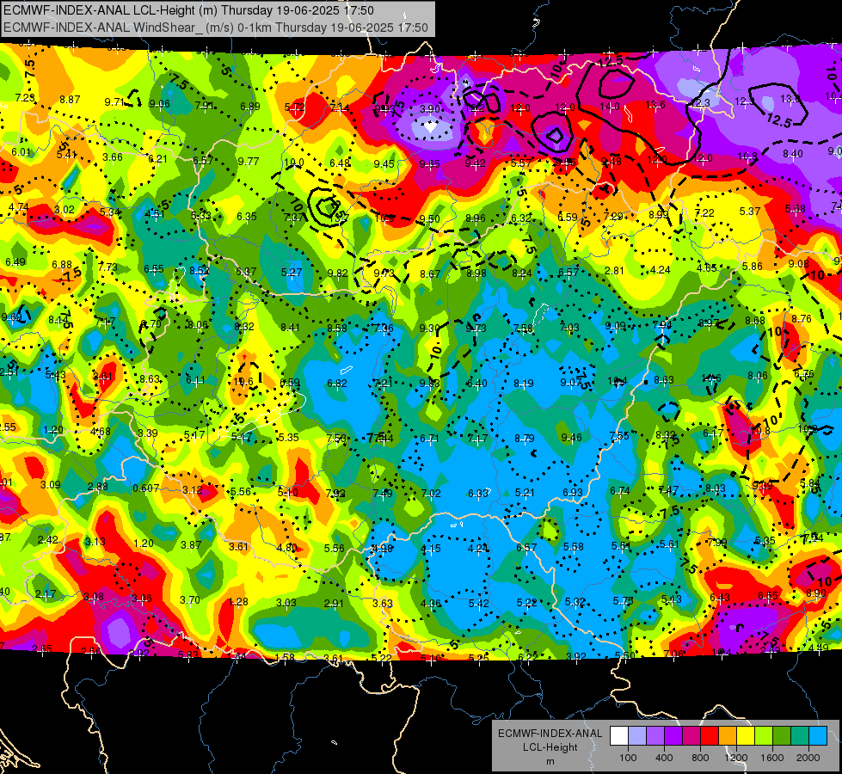Click the wind shear value 14.0
This screenshot has height=774, width=842.
tap(610, 107)
